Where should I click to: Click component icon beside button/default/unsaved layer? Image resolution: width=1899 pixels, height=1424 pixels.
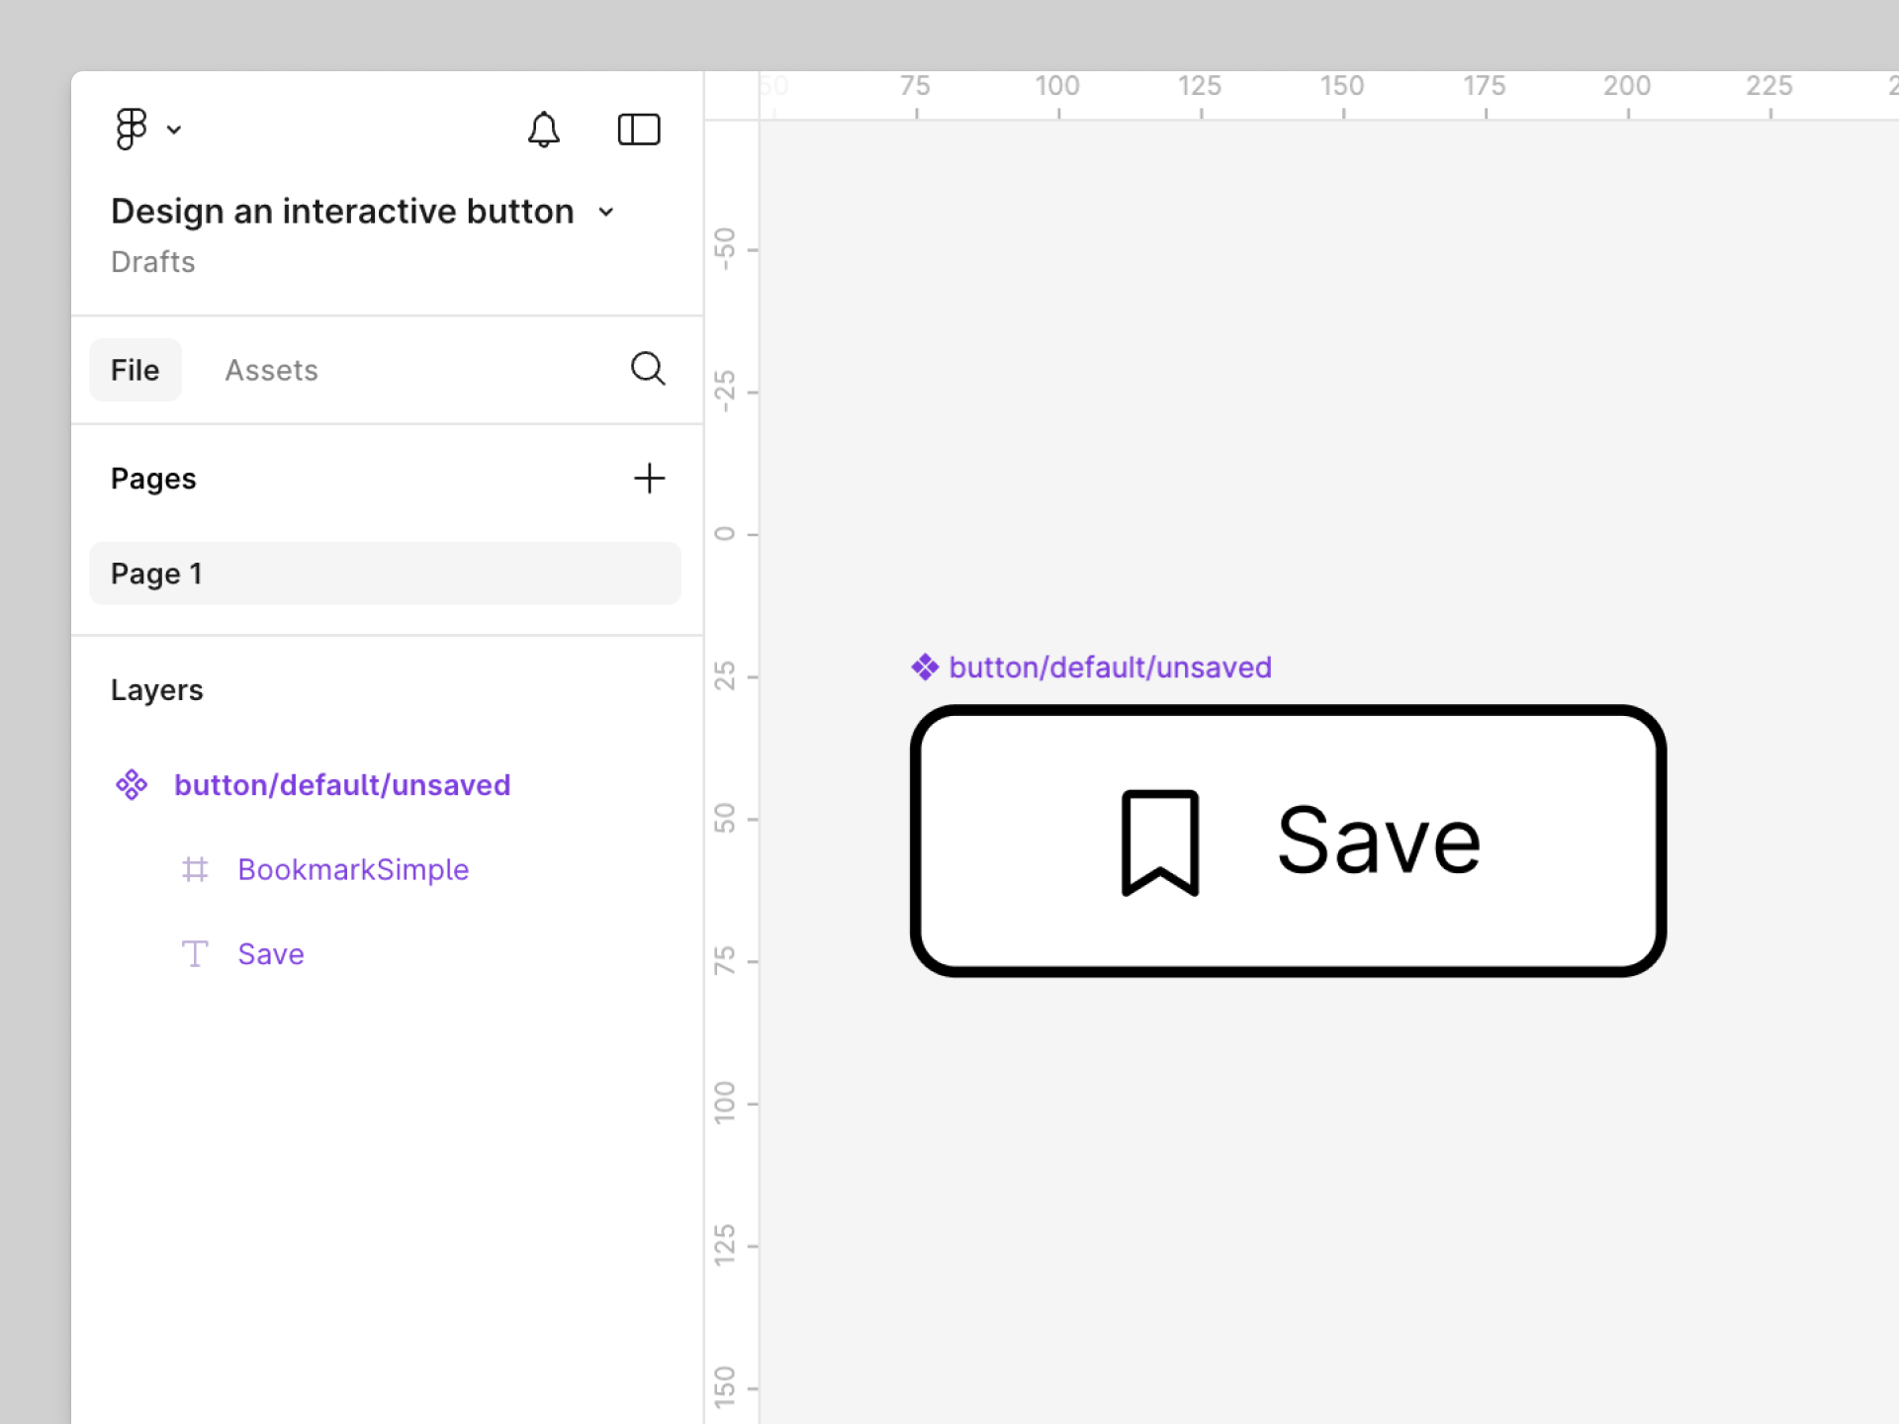point(132,785)
